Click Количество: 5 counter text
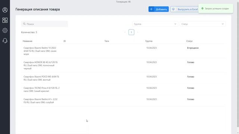 pyautogui.click(x=29, y=32)
